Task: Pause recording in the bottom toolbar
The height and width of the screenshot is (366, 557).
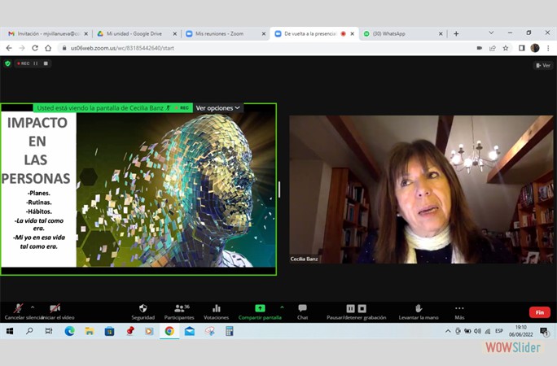Action: pyautogui.click(x=351, y=308)
